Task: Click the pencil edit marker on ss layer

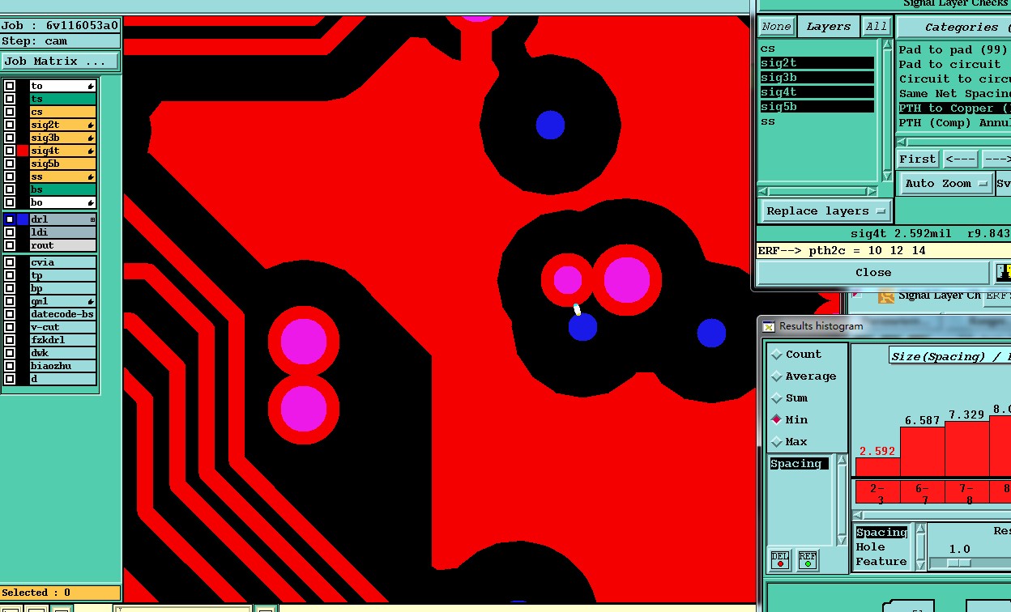Action: pos(91,176)
